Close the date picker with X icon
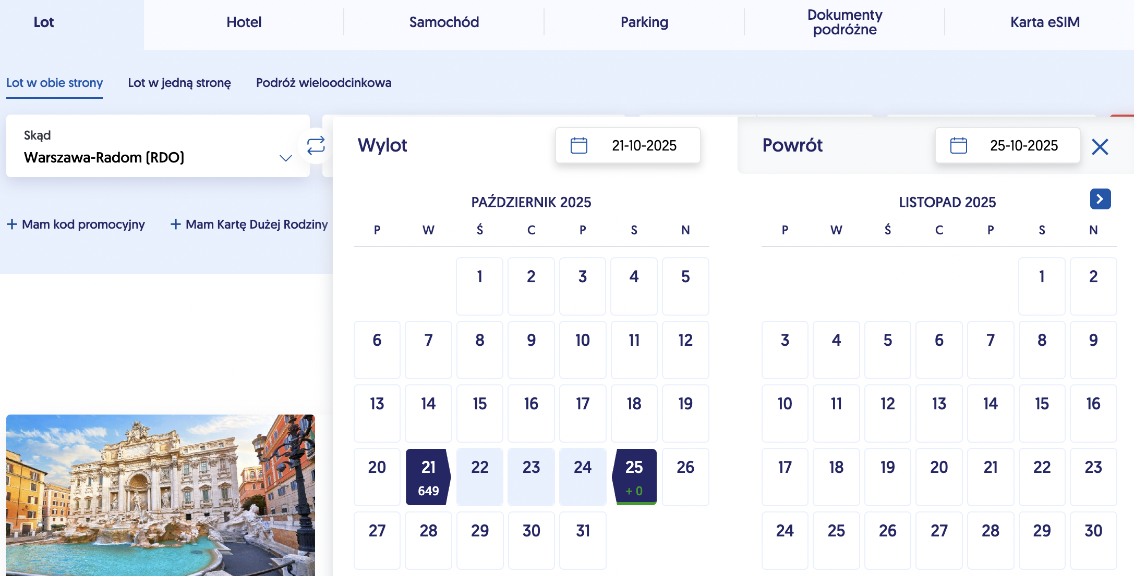Viewport: 1134px width, 576px height. 1100,147
